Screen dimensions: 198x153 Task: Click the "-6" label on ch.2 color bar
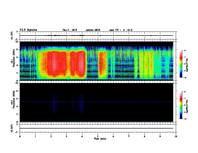184,92
